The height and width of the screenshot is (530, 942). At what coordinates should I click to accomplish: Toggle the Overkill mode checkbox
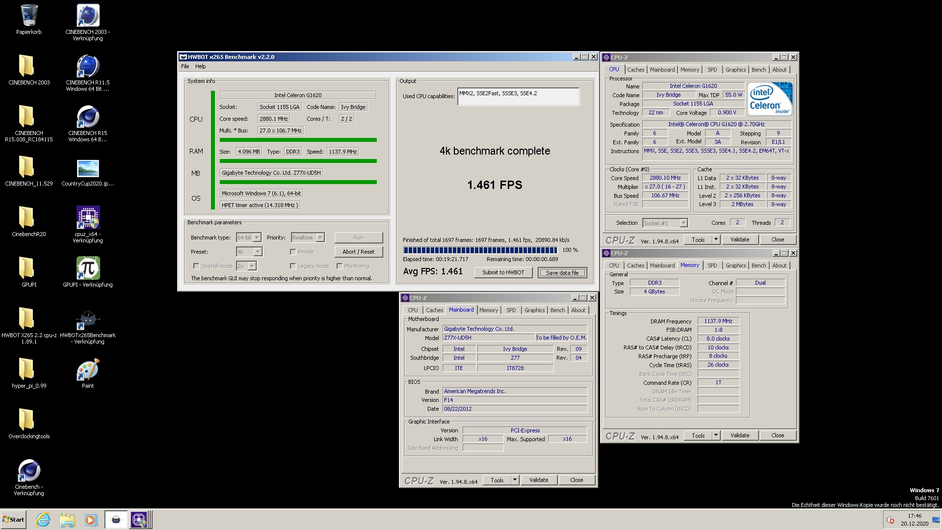coord(196,266)
